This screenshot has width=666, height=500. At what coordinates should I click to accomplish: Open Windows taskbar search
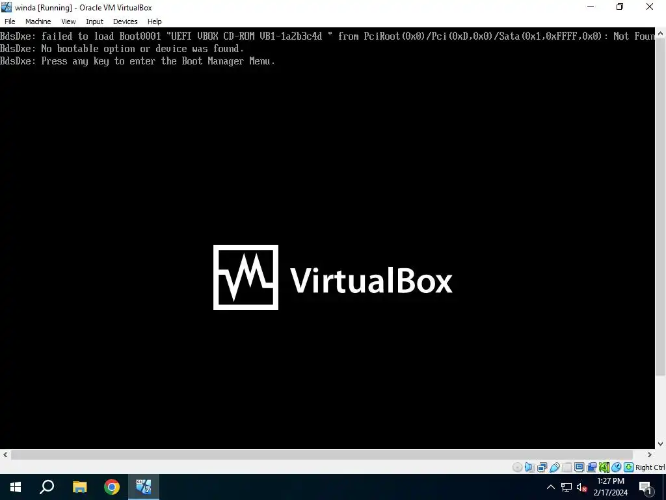pyautogui.click(x=47, y=487)
